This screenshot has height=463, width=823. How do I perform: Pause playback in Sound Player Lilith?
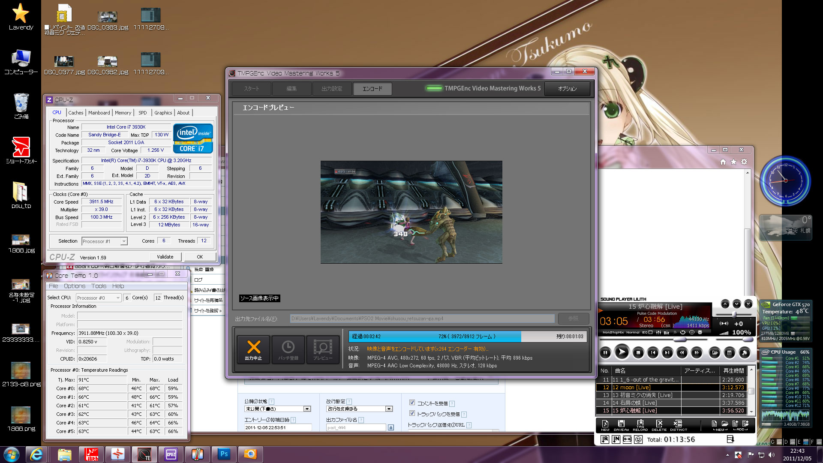click(x=605, y=353)
